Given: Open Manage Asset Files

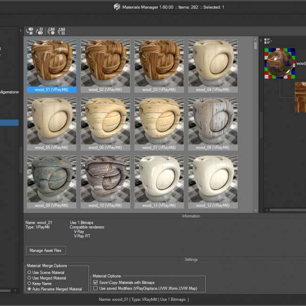Looking at the screenshot, I should click(x=46, y=250).
